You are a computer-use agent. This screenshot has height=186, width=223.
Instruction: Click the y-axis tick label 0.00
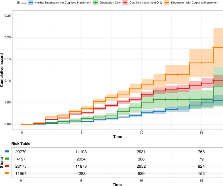pos(7,124)
